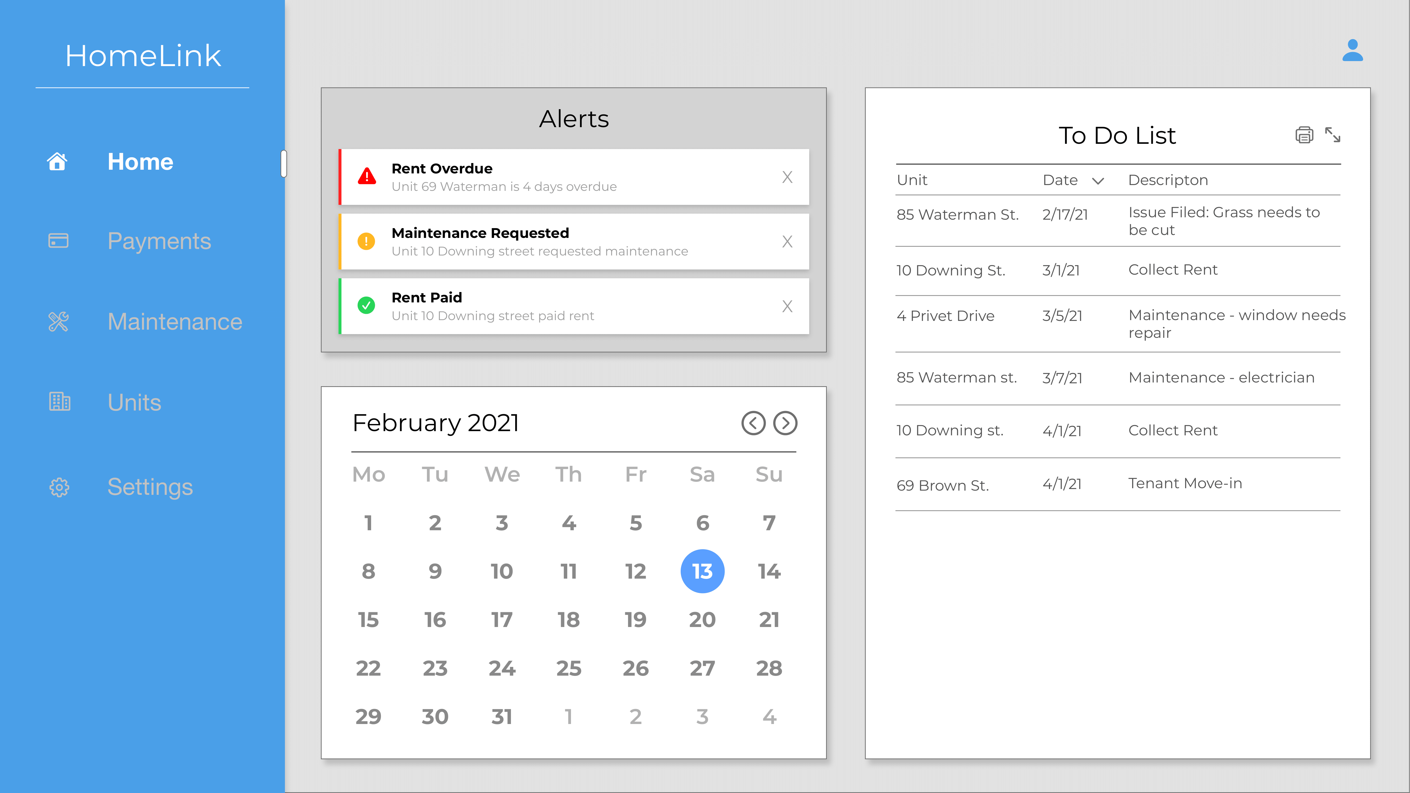1410x793 pixels.
Task: Select February 13 on the calendar
Action: pos(702,571)
